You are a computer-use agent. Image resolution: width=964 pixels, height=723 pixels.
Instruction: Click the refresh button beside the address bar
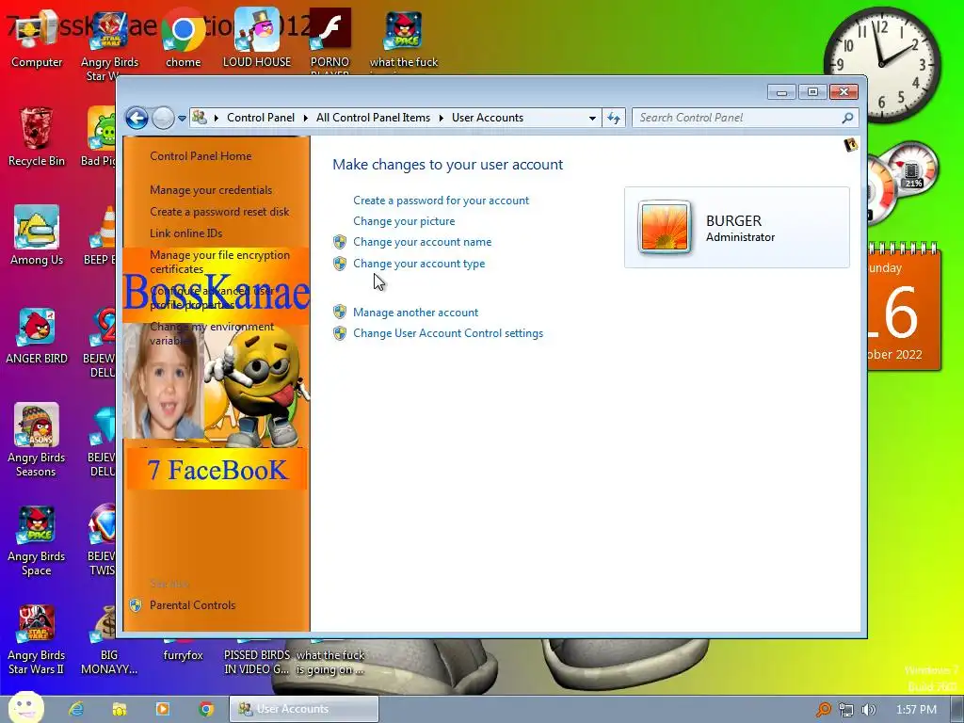[614, 118]
